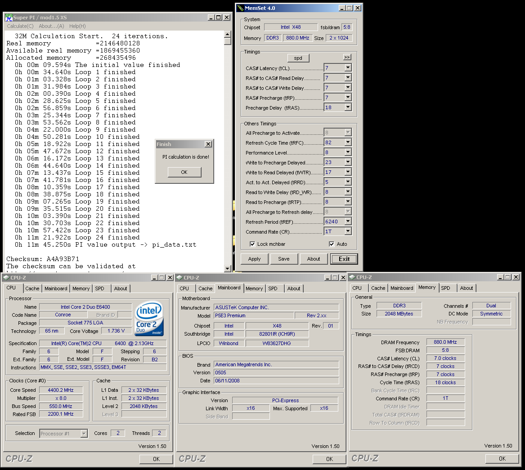Click the Intel Core 2 Duo logo
The width and height of the screenshot is (525, 470).
coord(149,319)
